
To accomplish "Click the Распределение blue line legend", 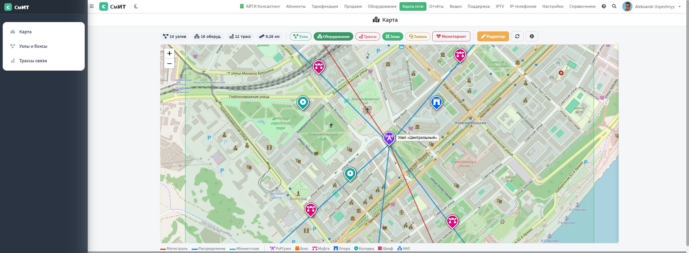I will click(x=209, y=248).
